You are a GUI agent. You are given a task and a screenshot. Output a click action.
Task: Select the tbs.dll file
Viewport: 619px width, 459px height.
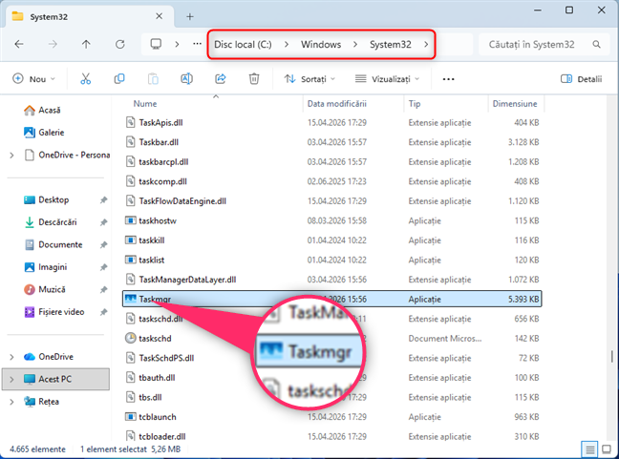pyautogui.click(x=150, y=398)
